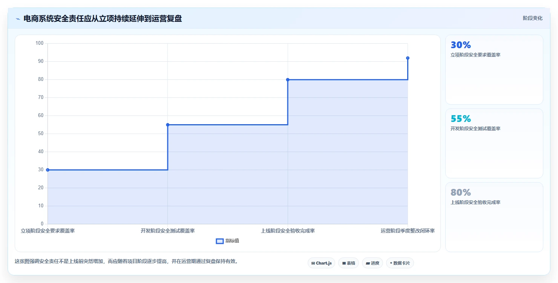Click the icon inside the 数据卡片 tag

pyautogui.click(x=391, y=263)
